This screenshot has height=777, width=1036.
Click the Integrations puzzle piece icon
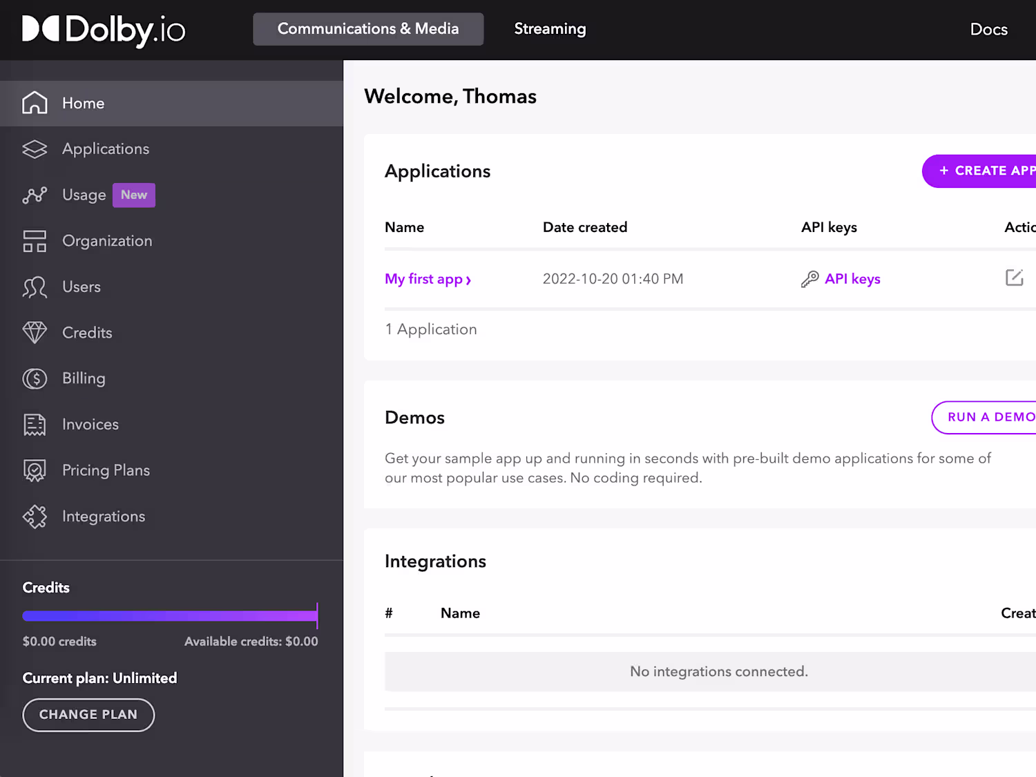click(x=35, y=517)
